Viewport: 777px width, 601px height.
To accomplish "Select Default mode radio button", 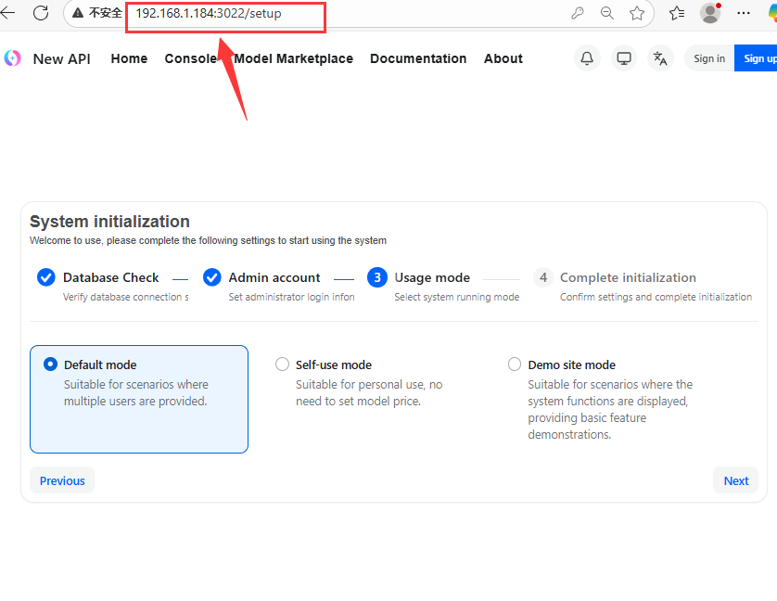I will click(x=50, y=364).
